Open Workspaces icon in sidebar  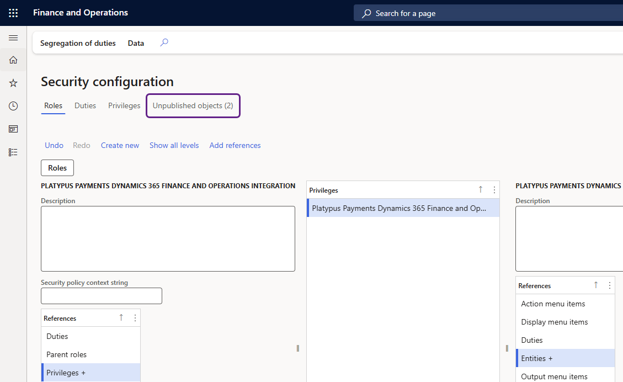(x=13, y=129)
